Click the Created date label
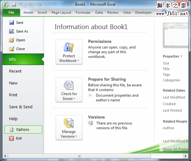Screen dimensions: 191x161 (169, 104)
